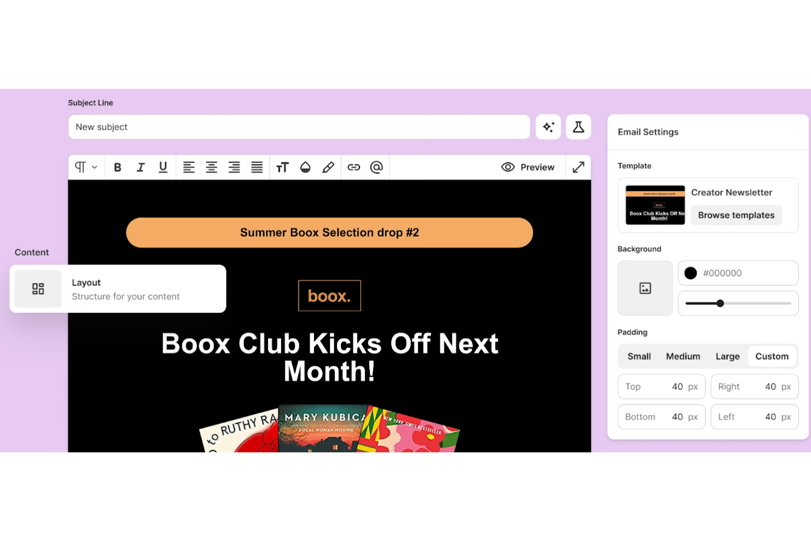The width and height of the screenshot is (811, 541).
Task: Switch padding to Small
Action: click(x=638, y=356)
